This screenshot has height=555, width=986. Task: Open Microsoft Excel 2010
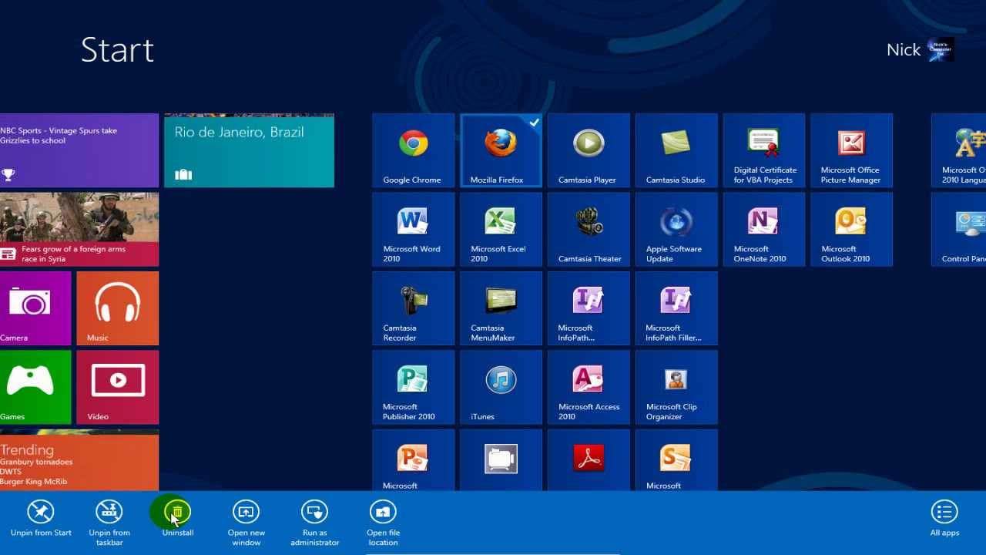coord(501,229)
